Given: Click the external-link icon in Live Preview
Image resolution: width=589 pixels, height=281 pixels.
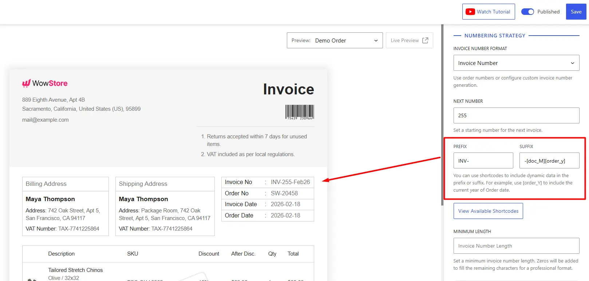Looking at the screenshot, I should [425, 40].
